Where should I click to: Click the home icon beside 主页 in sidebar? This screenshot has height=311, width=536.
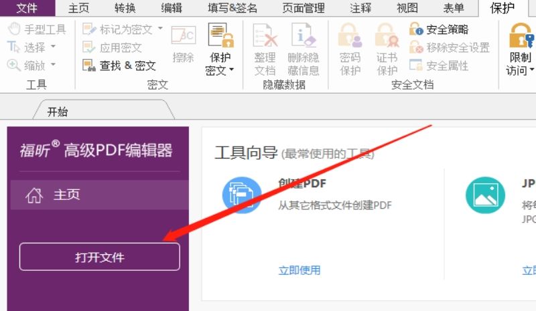pyautogui.click(x=34, y=195)
